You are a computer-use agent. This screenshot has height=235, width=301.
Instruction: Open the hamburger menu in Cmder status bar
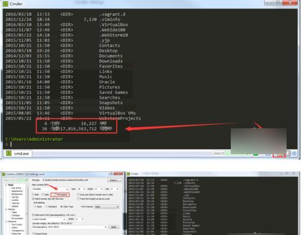pos(294,153)
